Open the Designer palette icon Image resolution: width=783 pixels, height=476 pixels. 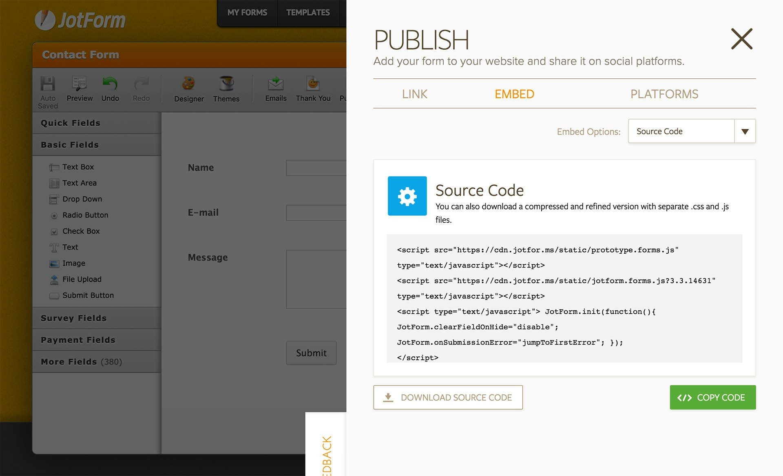pos(188,84)
